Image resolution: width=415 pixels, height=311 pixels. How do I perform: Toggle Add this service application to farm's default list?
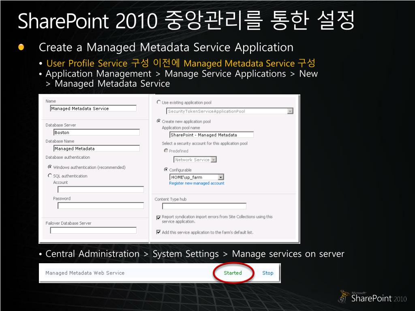pyautogui.click(x=158, y=232)
